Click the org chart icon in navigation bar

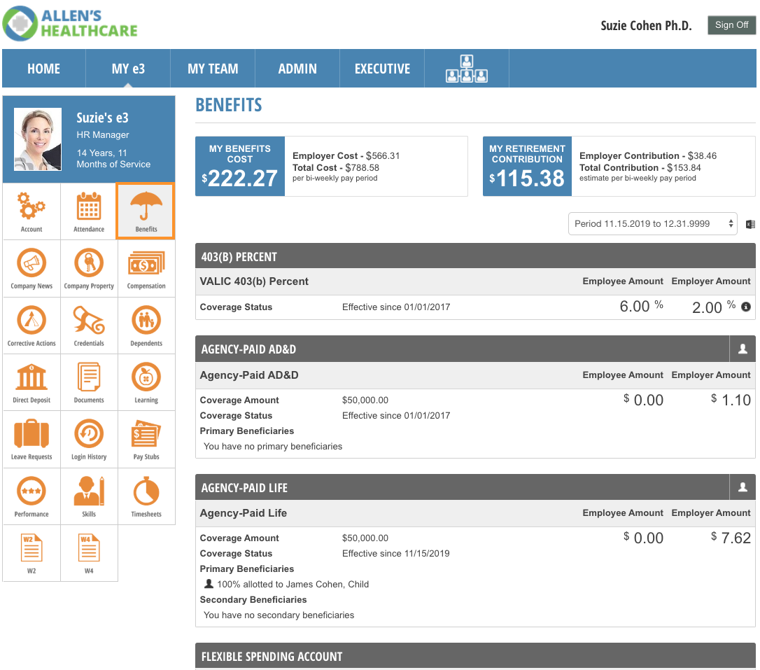[467, 69]
